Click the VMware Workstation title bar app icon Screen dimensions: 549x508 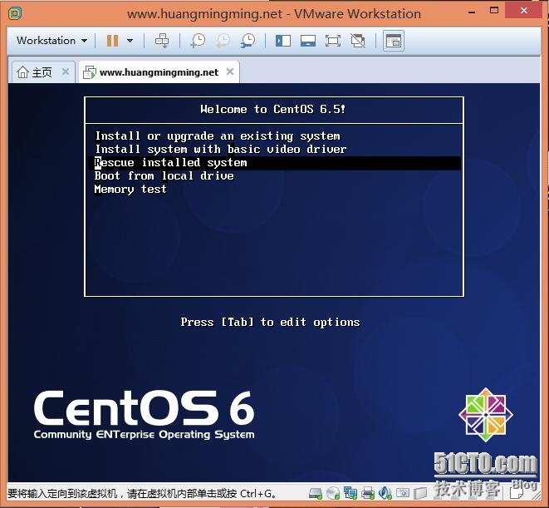point(15,13)
